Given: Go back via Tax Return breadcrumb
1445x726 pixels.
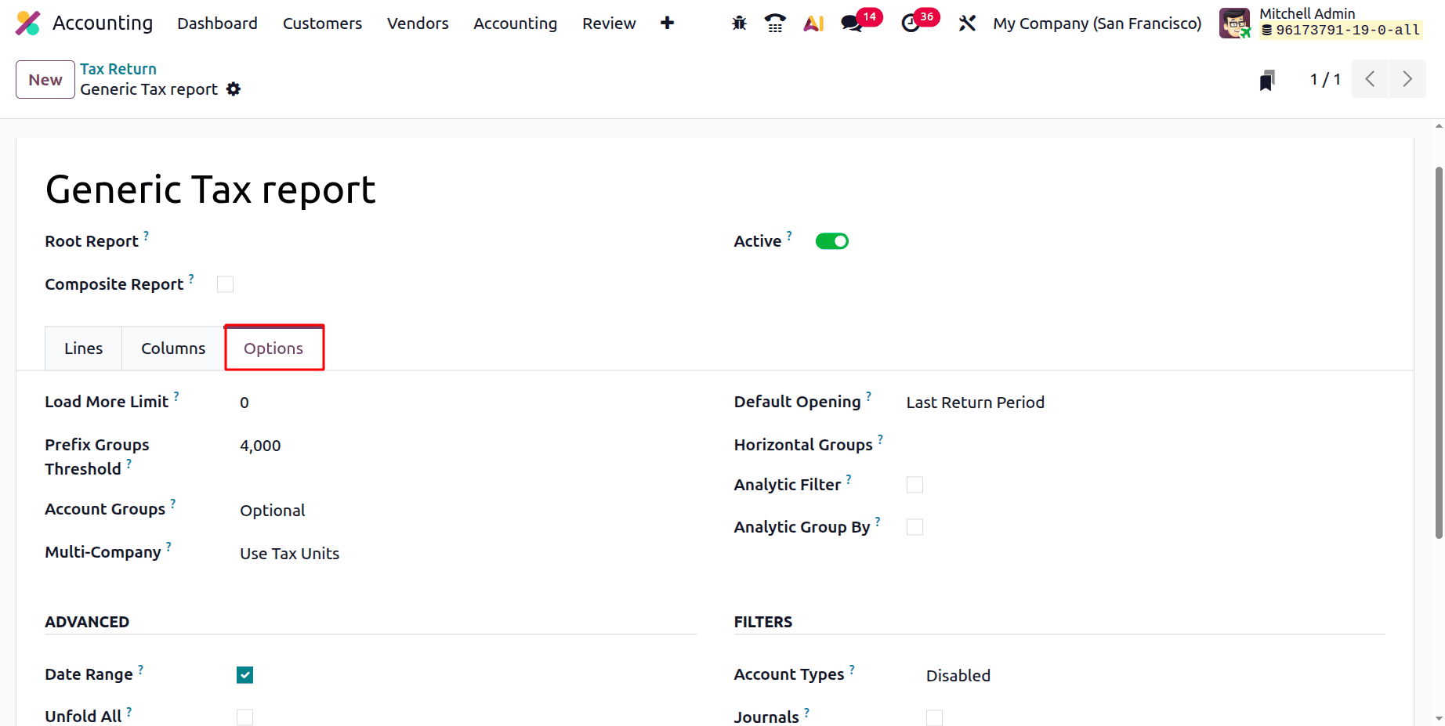Looking at the screenshot, I should coord(118,69).
